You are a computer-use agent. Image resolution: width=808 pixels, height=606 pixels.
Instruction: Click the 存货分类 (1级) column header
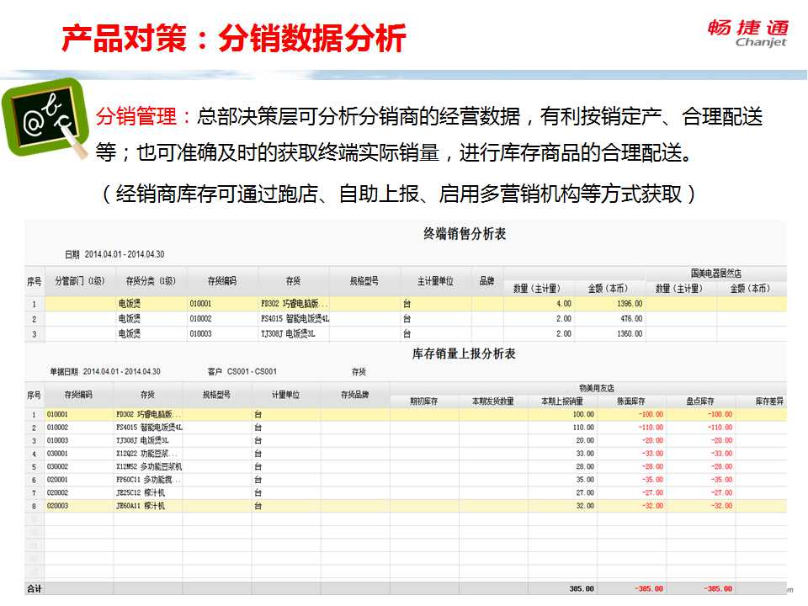(150, 281)
